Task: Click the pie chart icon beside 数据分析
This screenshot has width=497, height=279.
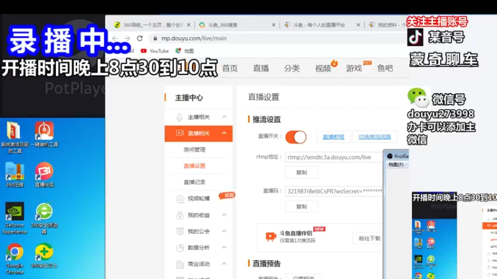Action: (180, 247)
